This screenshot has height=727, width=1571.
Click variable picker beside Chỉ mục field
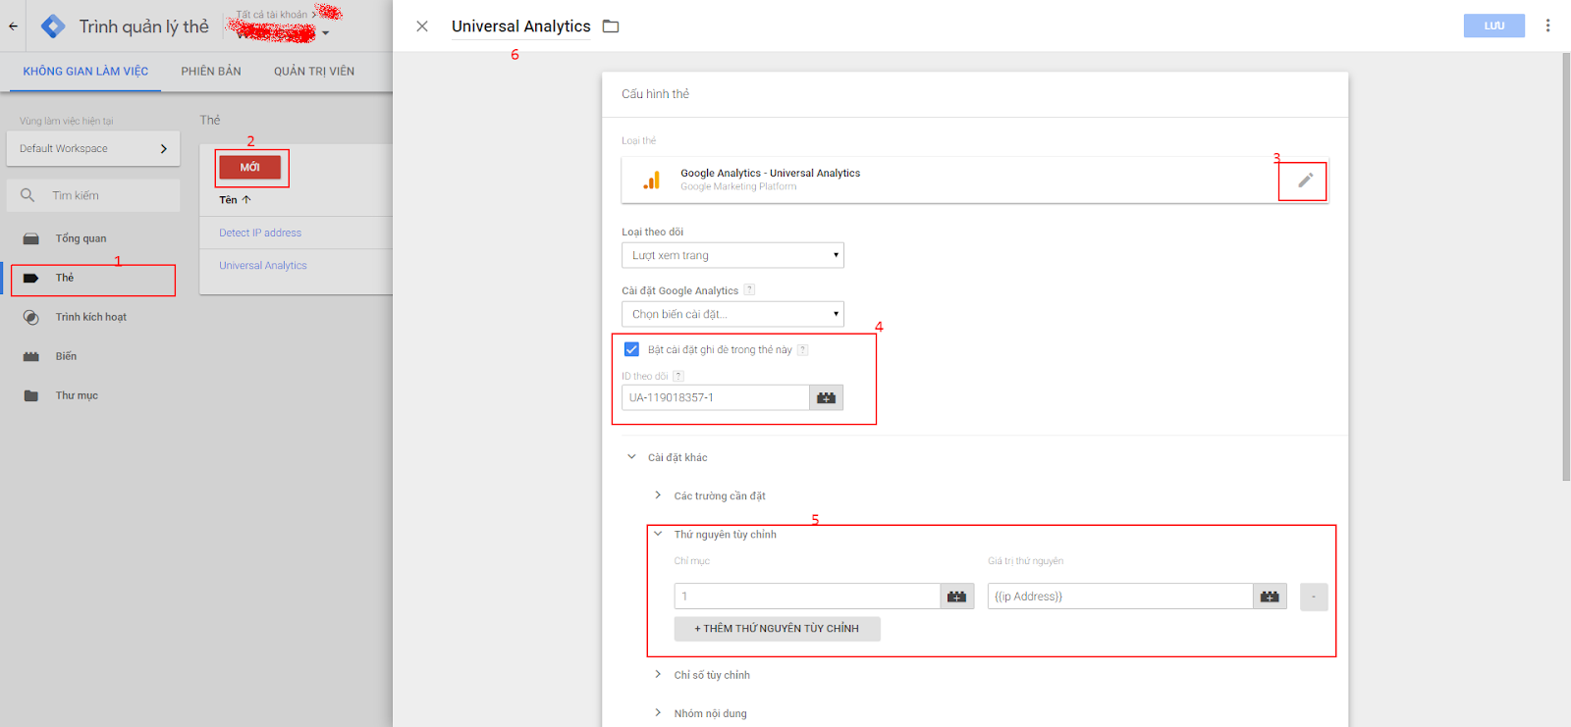(957, 597)
